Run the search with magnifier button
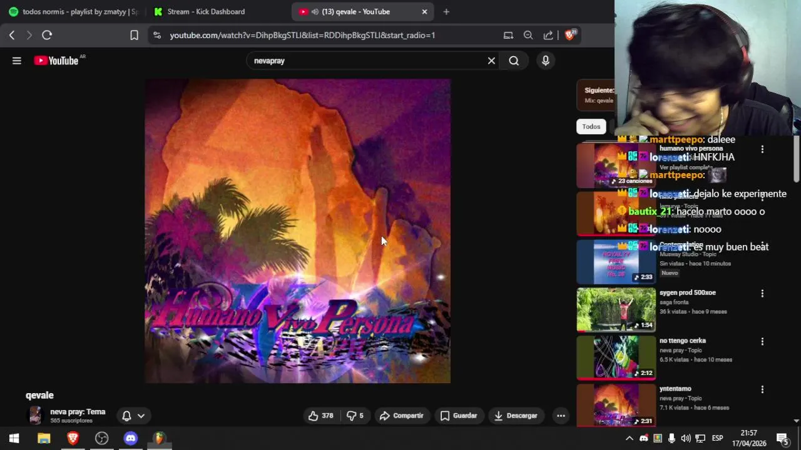Image resolution: width=801 pixels, height=450 pixels. (x=514, y=61)
